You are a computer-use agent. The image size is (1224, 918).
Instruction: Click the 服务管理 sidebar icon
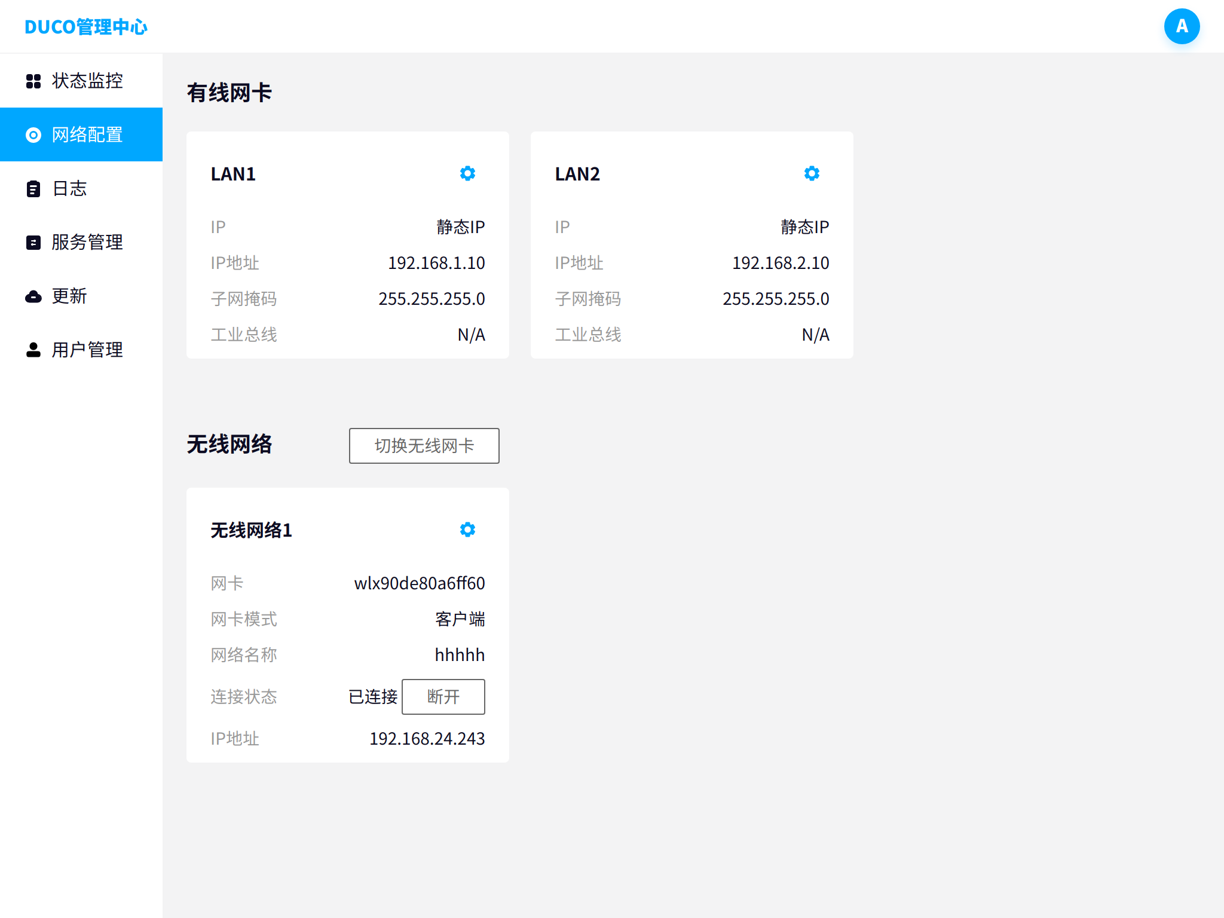pyautogui.click(x=33, y=243)
